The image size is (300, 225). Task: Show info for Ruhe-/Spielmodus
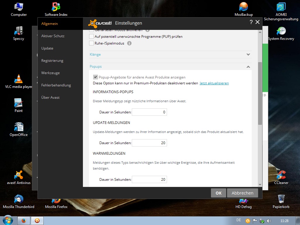click(129, 43)
